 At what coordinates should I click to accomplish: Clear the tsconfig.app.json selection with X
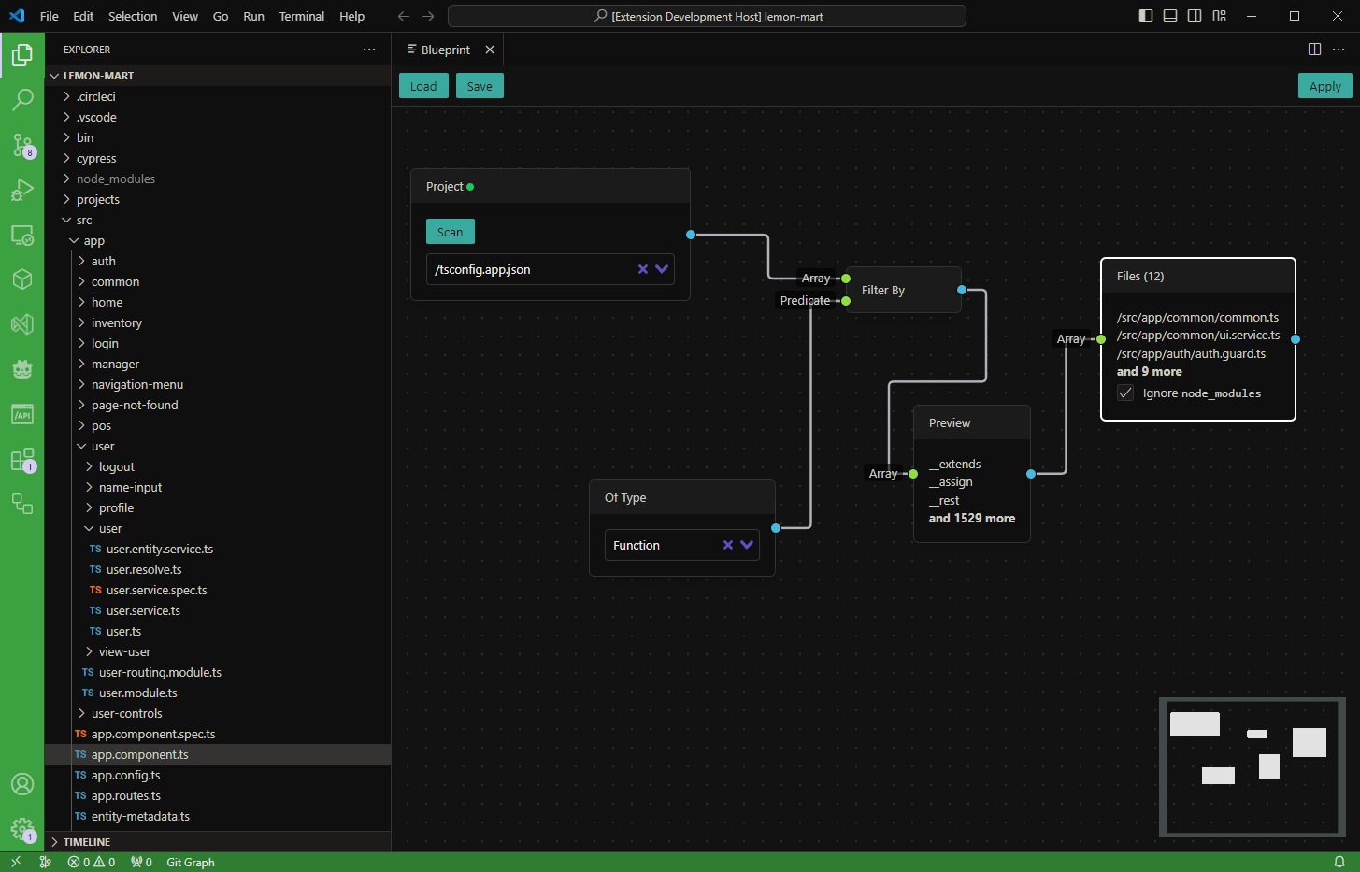pos(643,269)
